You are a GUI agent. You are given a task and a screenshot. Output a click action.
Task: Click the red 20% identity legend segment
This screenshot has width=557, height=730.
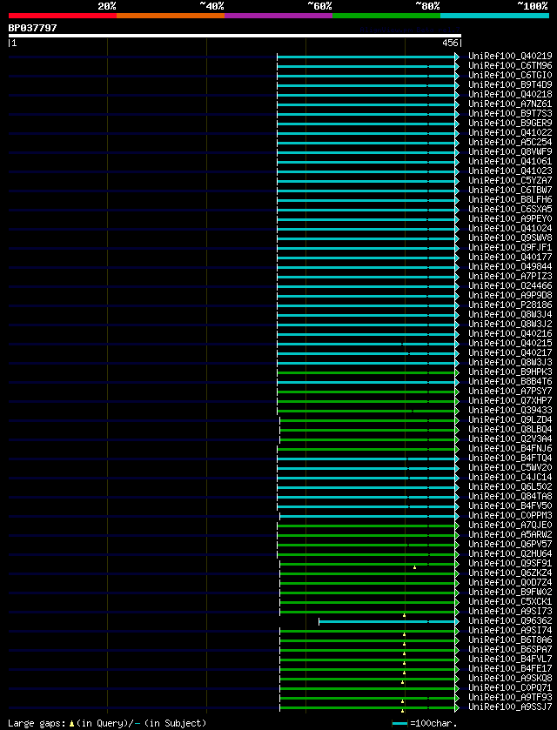click(63, 16)
